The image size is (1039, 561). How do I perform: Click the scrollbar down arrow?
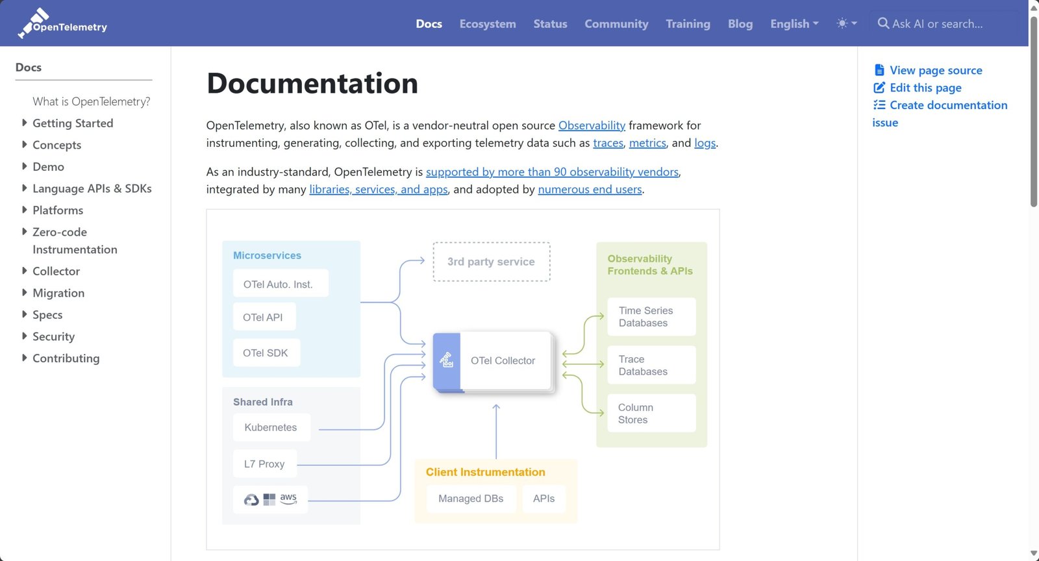1034,555
